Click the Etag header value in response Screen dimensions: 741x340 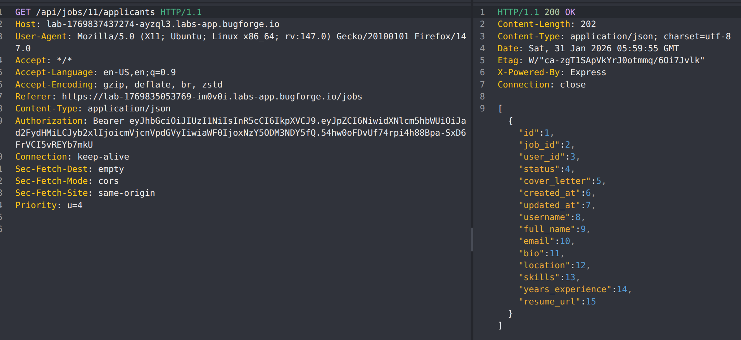point(616,60)
